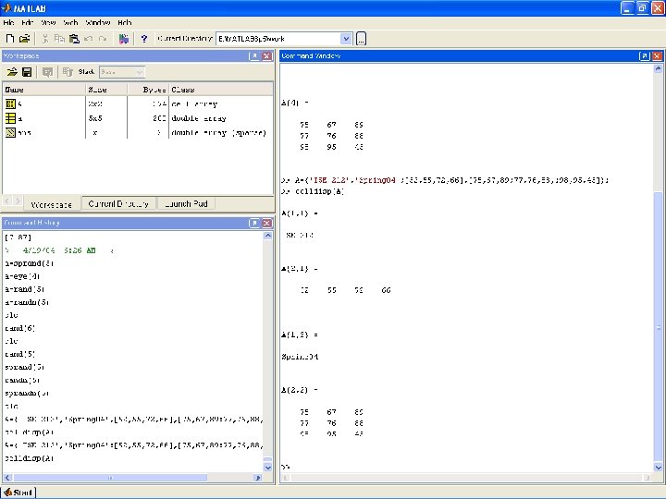This screenshot has width=666, height=499.
Task: Click the MATLAB Start button
Action: tap(19, 491)
